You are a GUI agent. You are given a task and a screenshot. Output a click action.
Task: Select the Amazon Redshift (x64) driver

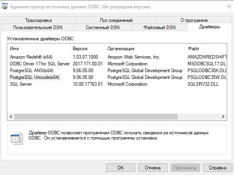click(x=31, y=57)
